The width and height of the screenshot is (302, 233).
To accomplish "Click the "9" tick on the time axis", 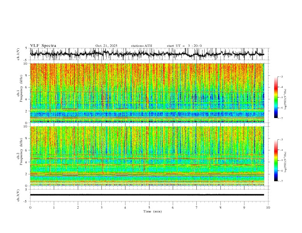I will [244, 207].
